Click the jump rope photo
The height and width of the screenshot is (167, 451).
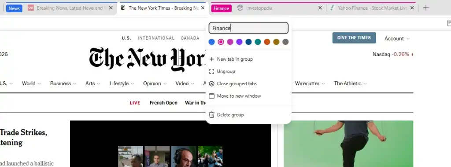[348, 144]
